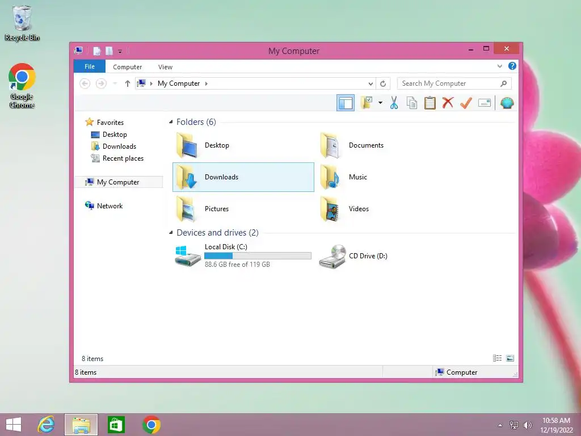Click My Computer in the address bar
581x436 pixels.
pyautogui.click(x=179, y=83)
